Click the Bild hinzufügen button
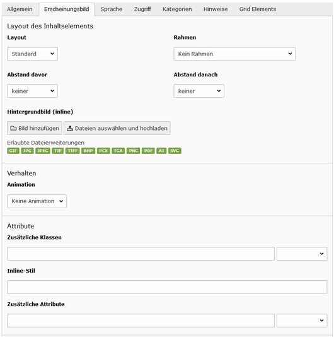334x337 pixels. (x=35, y=128)
